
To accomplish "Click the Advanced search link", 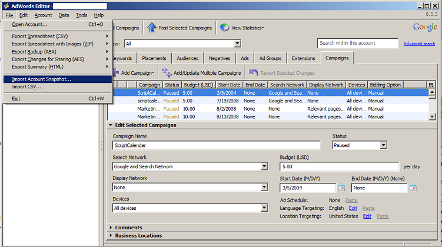I will click(x=419, y=44).
